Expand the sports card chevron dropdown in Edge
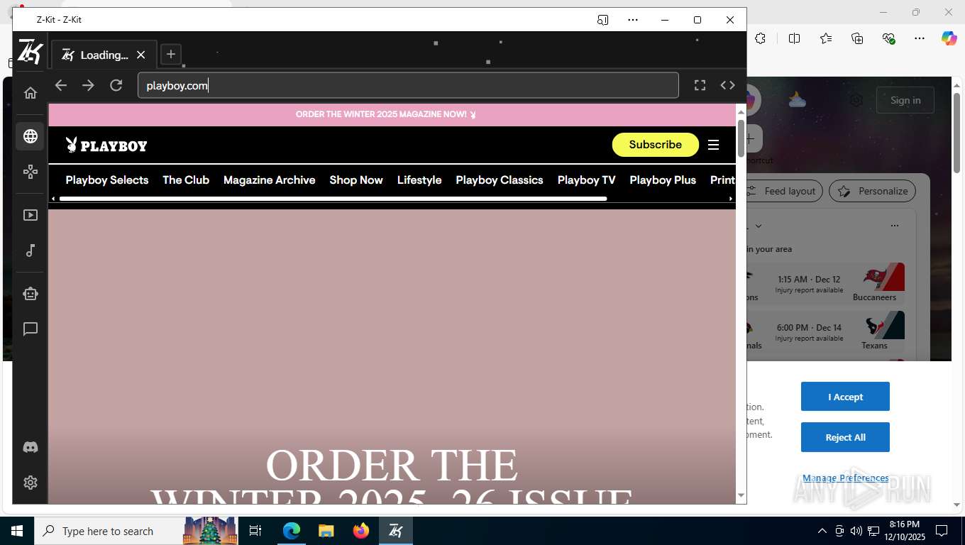 (759, 226)
